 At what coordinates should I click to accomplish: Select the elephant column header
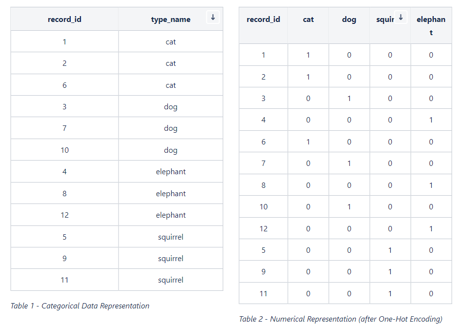[431, 26]
